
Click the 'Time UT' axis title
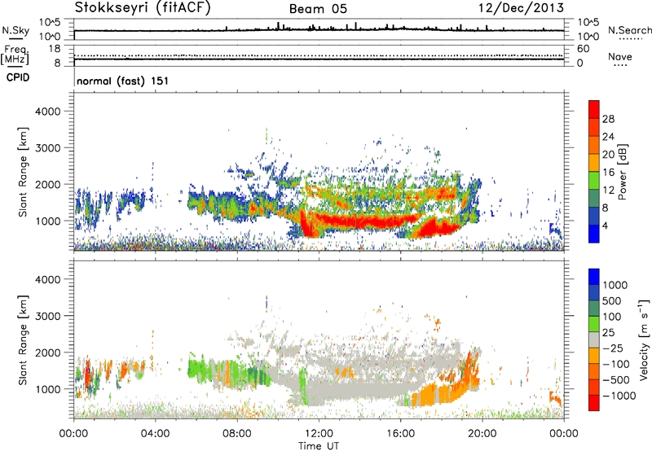tap(319, 446)
